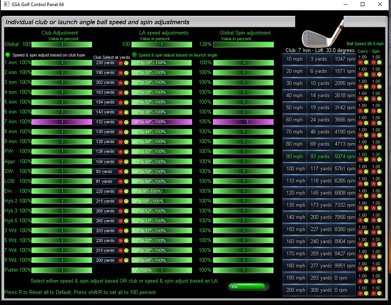Click the yellow plus for 9 Wd 200 yards
Viewport: 391px width, 305px height.
(126, 261)
